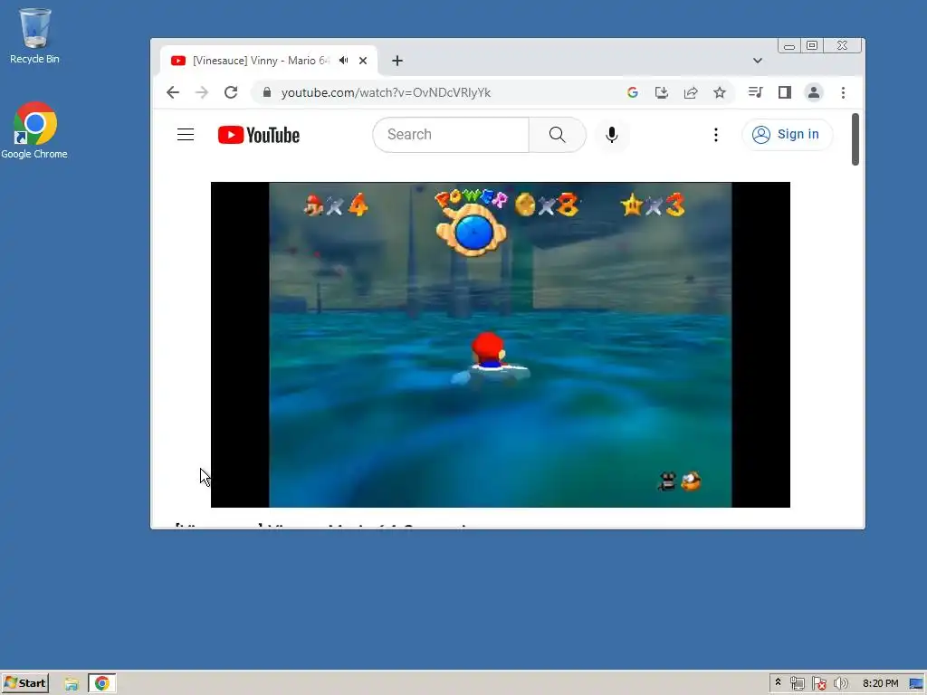Viewport: 927px width, 695px height.
Task: Click the install app icon in address bar
Action: pos(662,92)
